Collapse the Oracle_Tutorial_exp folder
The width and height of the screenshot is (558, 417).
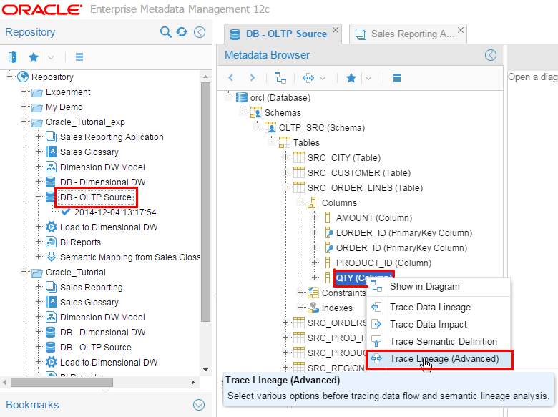[24, 122]
